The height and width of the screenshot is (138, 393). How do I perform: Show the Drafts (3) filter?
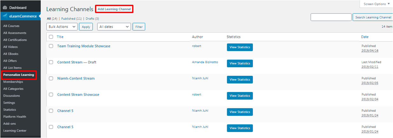pos(92,19)
